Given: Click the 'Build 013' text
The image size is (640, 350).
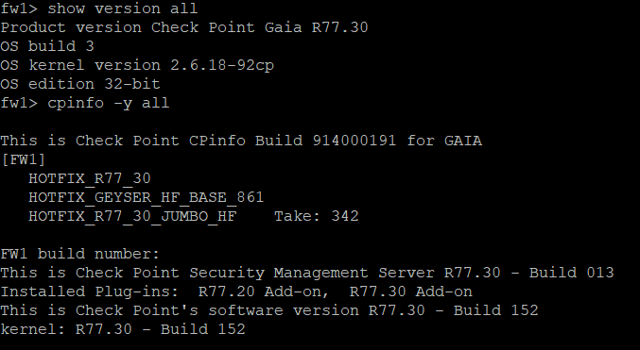Looking at the screenshot, I should tap(571, 273).
